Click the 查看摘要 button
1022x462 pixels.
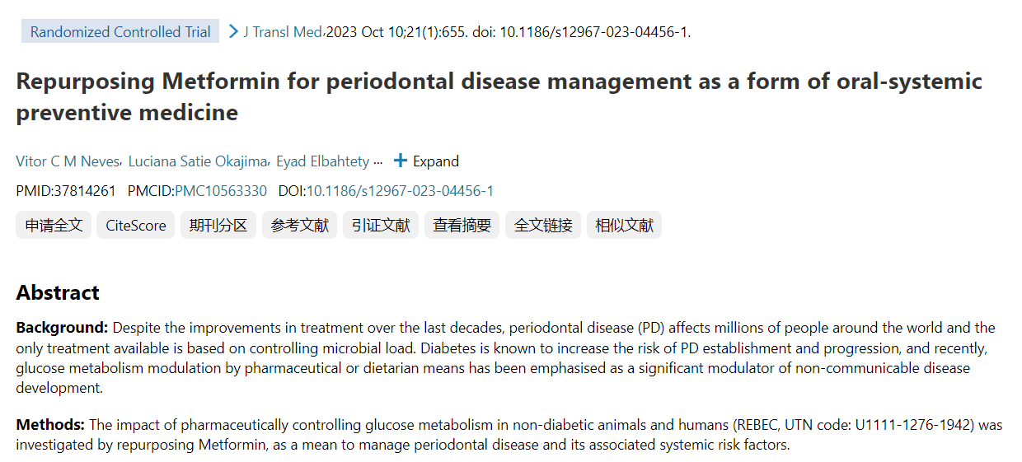click(462, 226)
